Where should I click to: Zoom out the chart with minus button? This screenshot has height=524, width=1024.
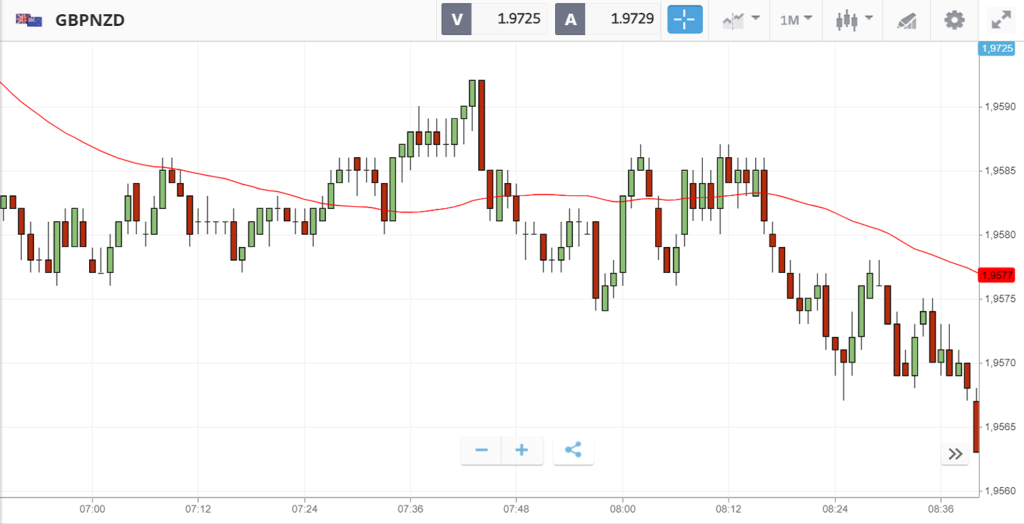482,451
